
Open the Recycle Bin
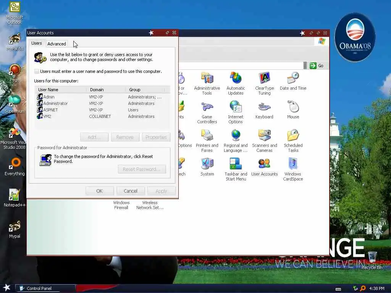click(x=372, y=260)
